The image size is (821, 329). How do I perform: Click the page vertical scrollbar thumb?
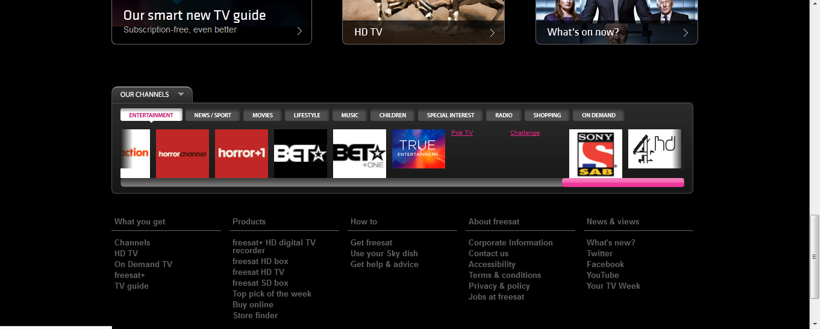[x=815, y=256]
